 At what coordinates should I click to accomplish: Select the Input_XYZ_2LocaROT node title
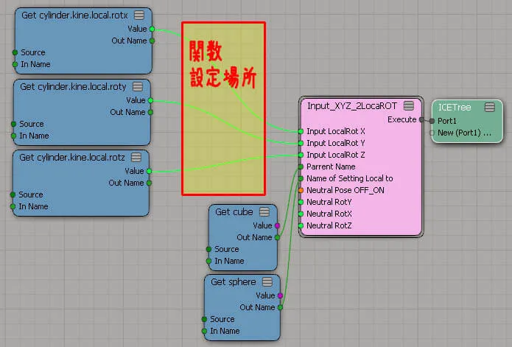[352, 106]
